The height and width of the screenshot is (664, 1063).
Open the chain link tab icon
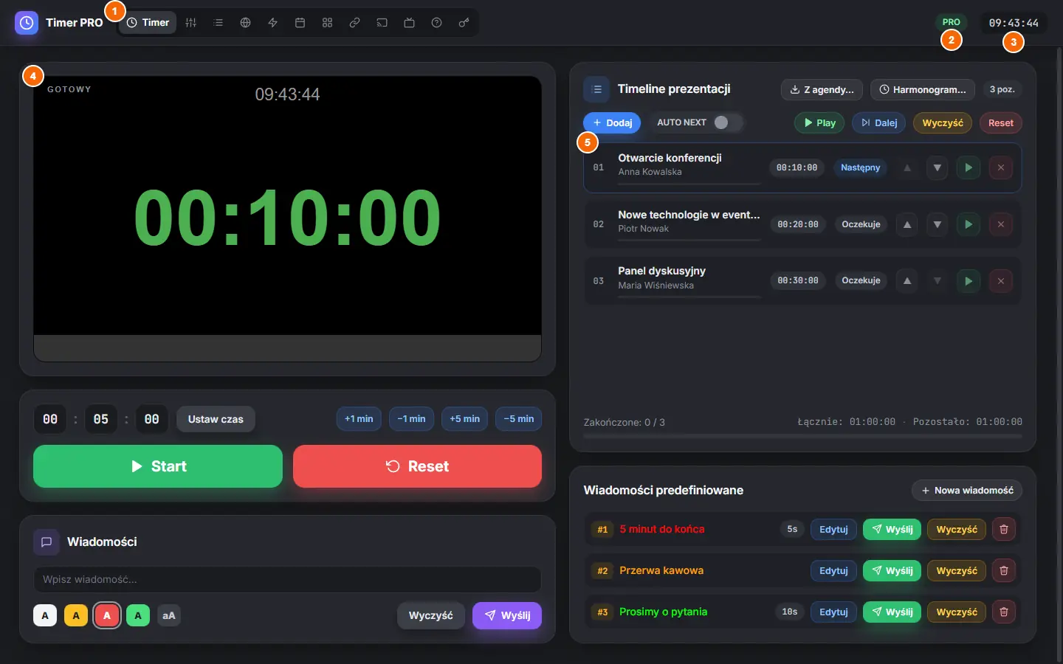(x=355, y=23)
